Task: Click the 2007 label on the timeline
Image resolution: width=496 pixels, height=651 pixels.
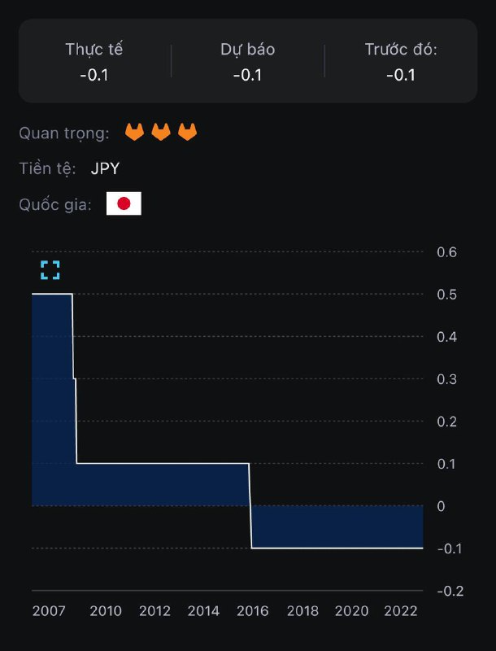Action: click(48, 611)
